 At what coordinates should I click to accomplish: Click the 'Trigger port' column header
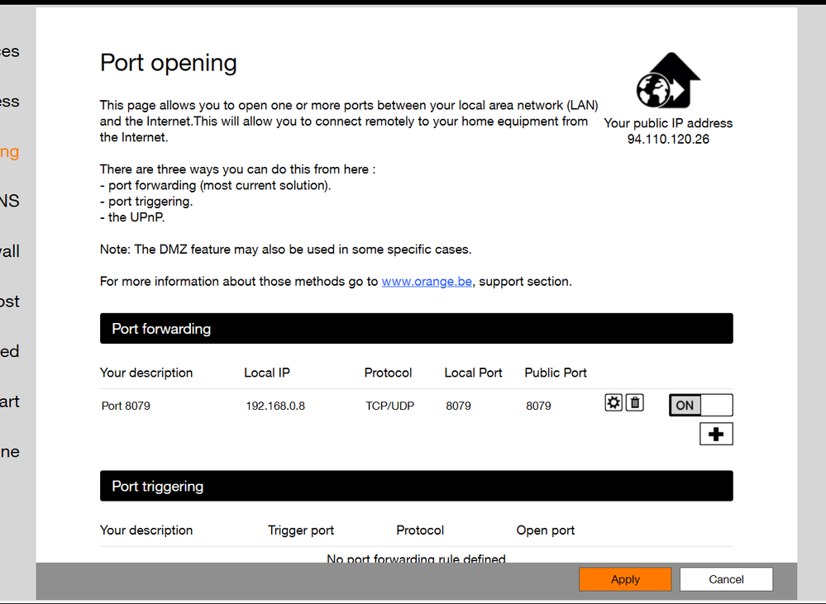click(x=301, y=530)
